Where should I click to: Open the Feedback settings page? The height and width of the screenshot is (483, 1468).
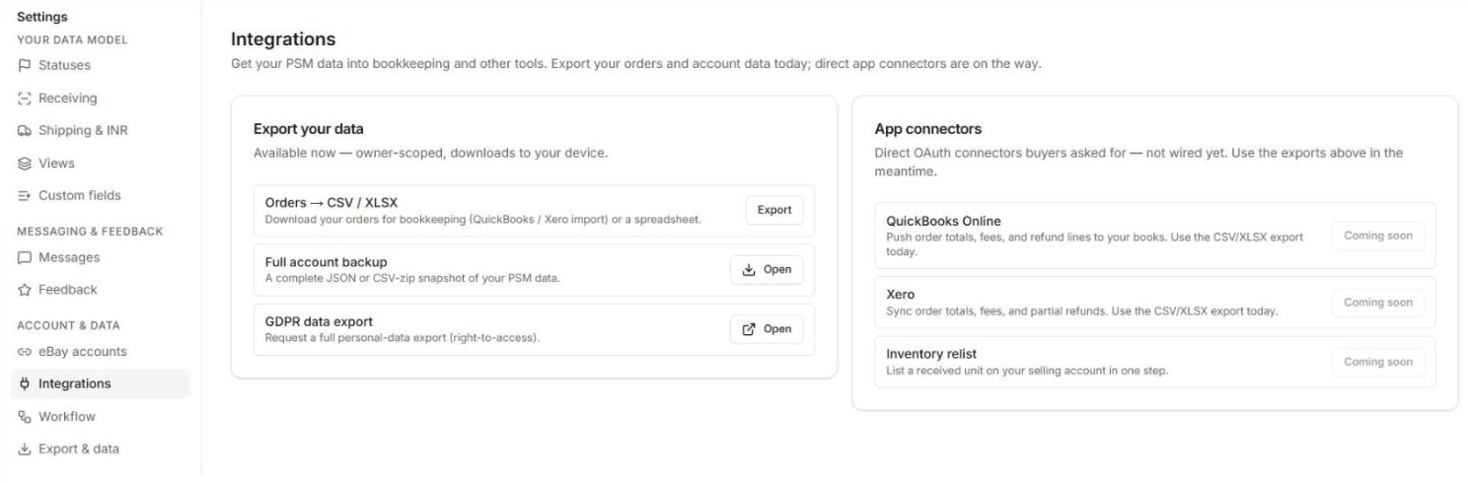point(100,291)
